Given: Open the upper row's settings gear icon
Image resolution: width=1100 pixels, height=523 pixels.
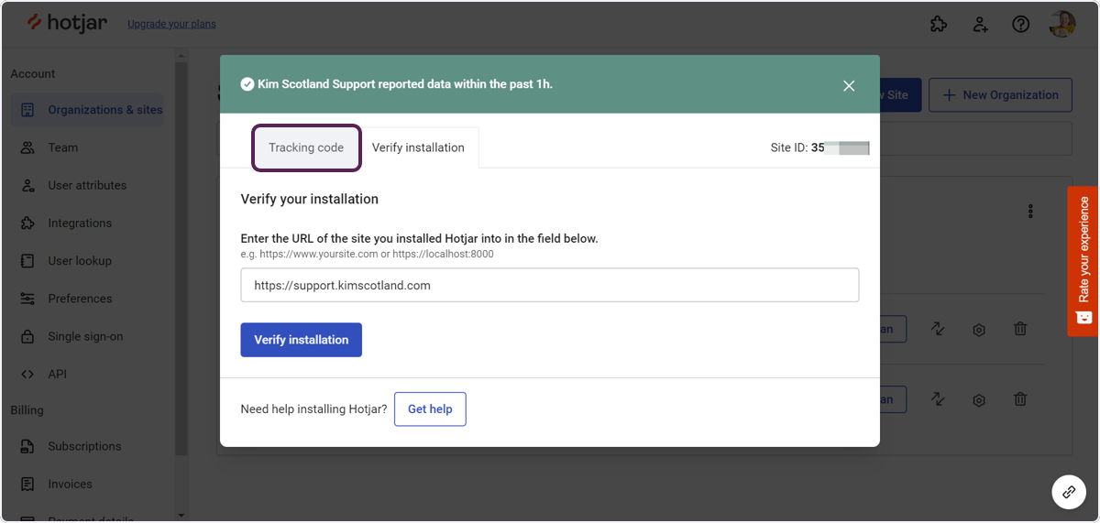Looking at the screenshot, I should pos(979,329).
